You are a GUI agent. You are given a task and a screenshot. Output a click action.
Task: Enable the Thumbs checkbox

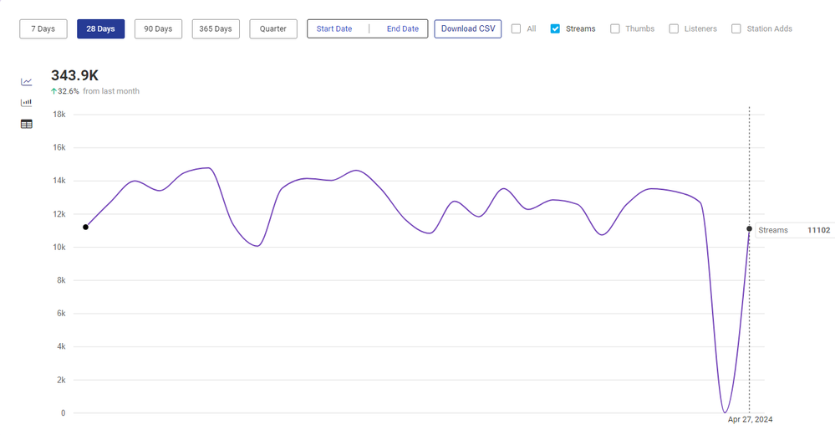coord(615,28)
